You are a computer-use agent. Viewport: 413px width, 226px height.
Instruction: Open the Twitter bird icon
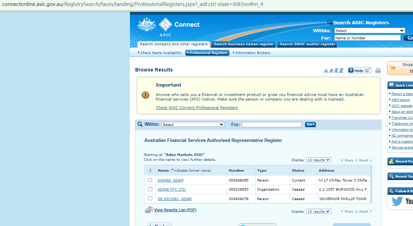[397, 201]
